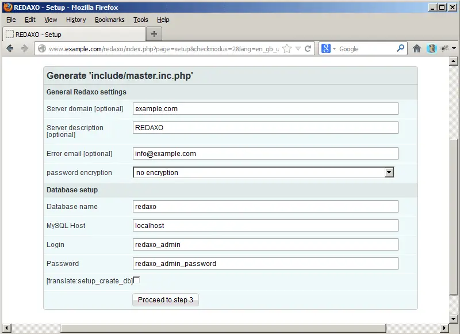The width and height of the screenshot is (460, 334).
Task: Maximize the Firefox window
Action: pyautogui.click(x=442, y=7)
